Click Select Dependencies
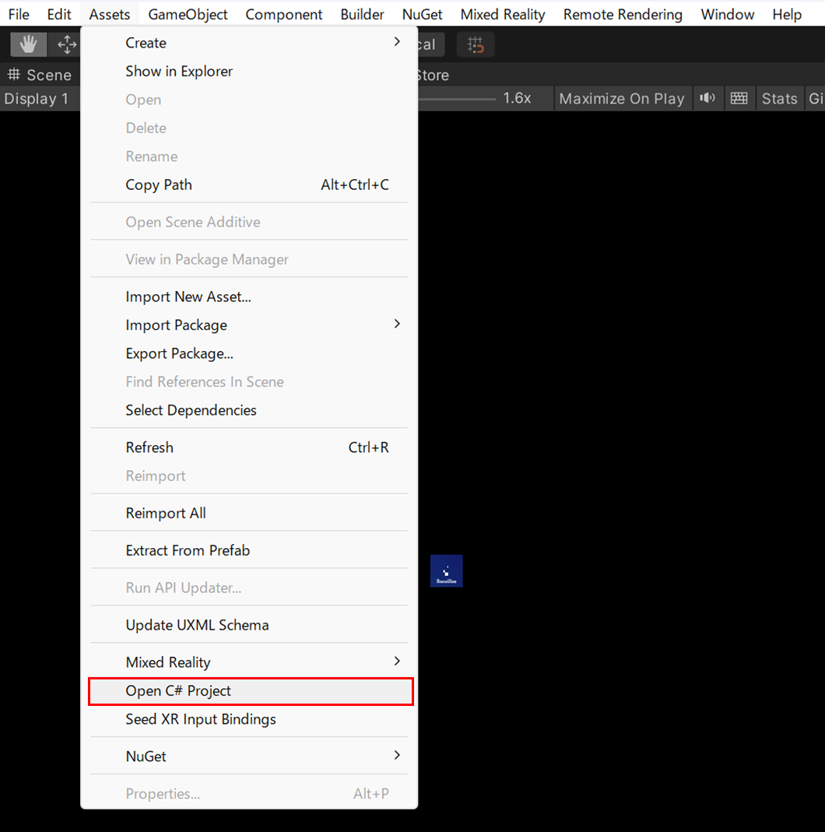Viewport: 825px width, 832px height. tap(249, 410)
